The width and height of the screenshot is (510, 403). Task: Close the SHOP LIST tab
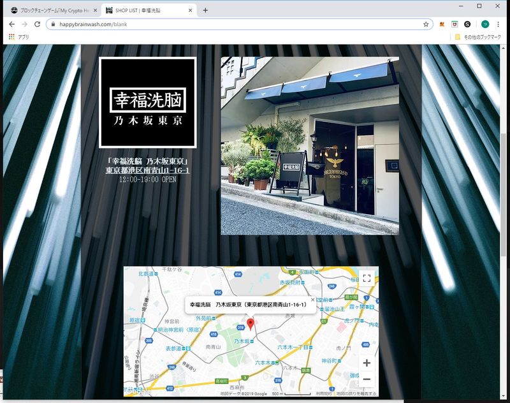[191, 10]
